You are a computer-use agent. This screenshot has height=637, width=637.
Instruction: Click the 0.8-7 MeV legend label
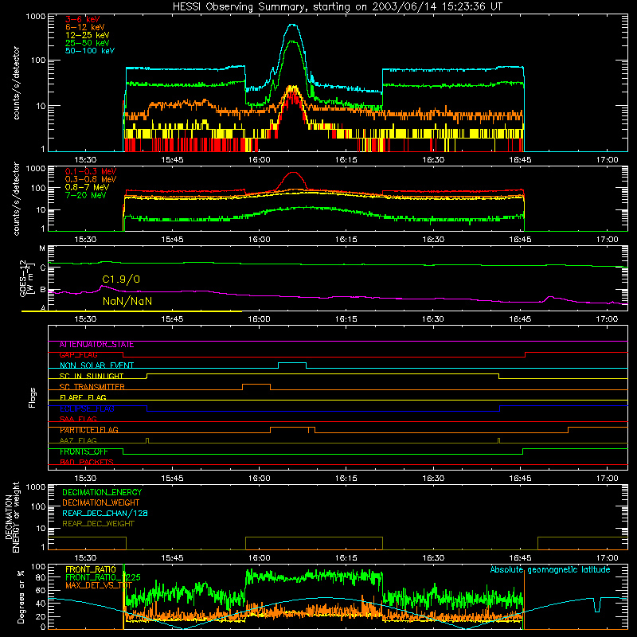(x=87, y=187)
